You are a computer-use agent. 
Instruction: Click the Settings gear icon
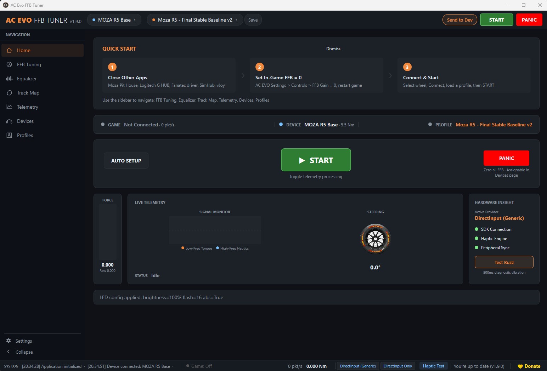pyautogui.click(x=9, y=341)
